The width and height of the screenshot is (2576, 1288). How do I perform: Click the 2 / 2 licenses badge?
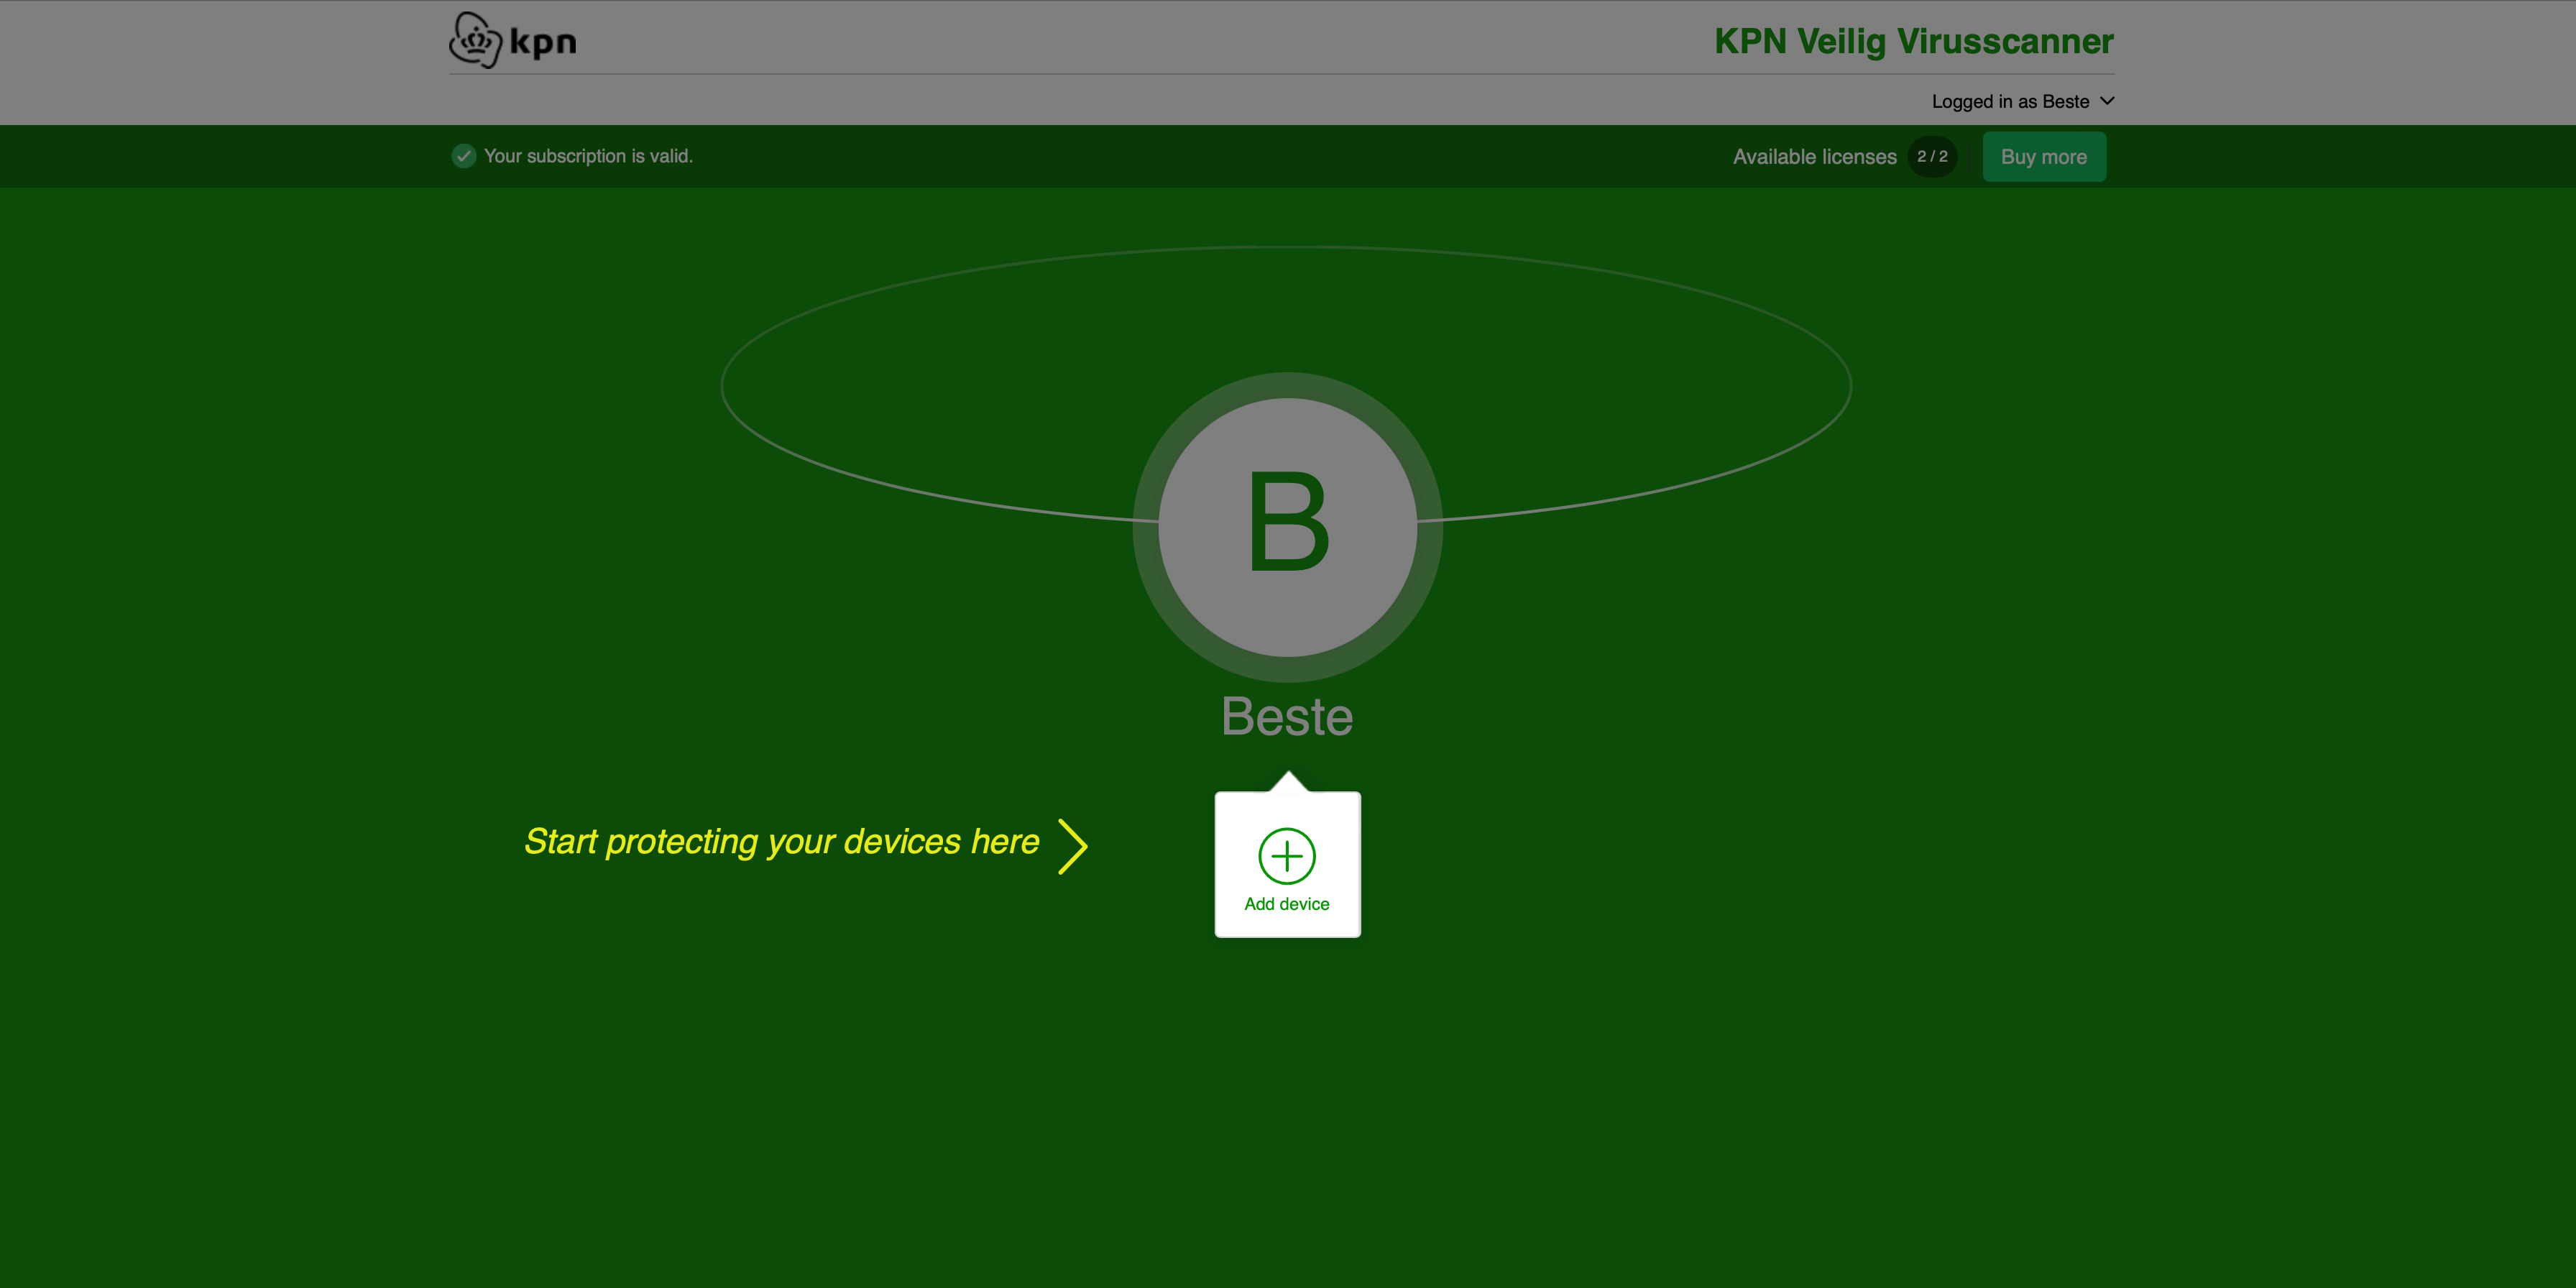(x=1932, y=157)
